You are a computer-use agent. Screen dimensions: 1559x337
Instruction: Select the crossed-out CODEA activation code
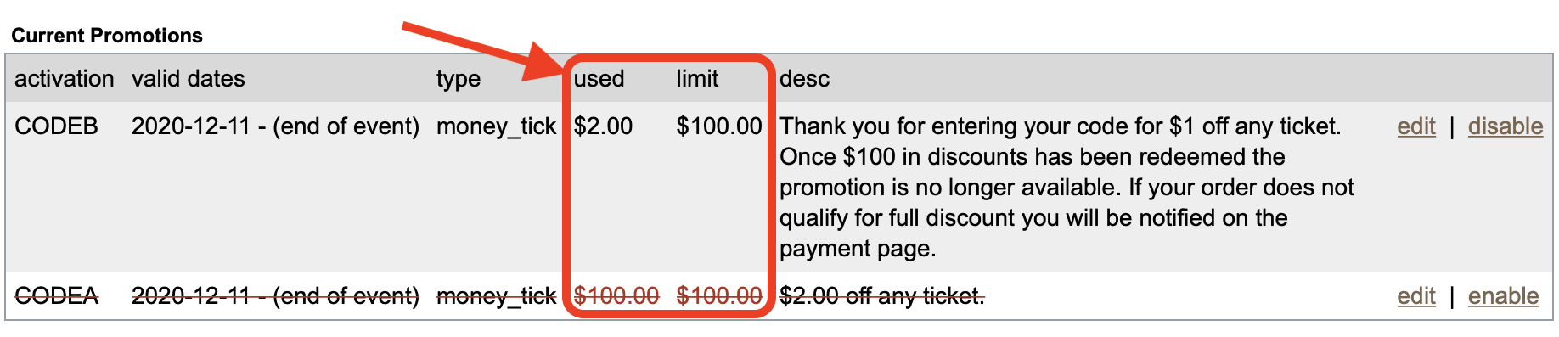(x=56, y=296)
